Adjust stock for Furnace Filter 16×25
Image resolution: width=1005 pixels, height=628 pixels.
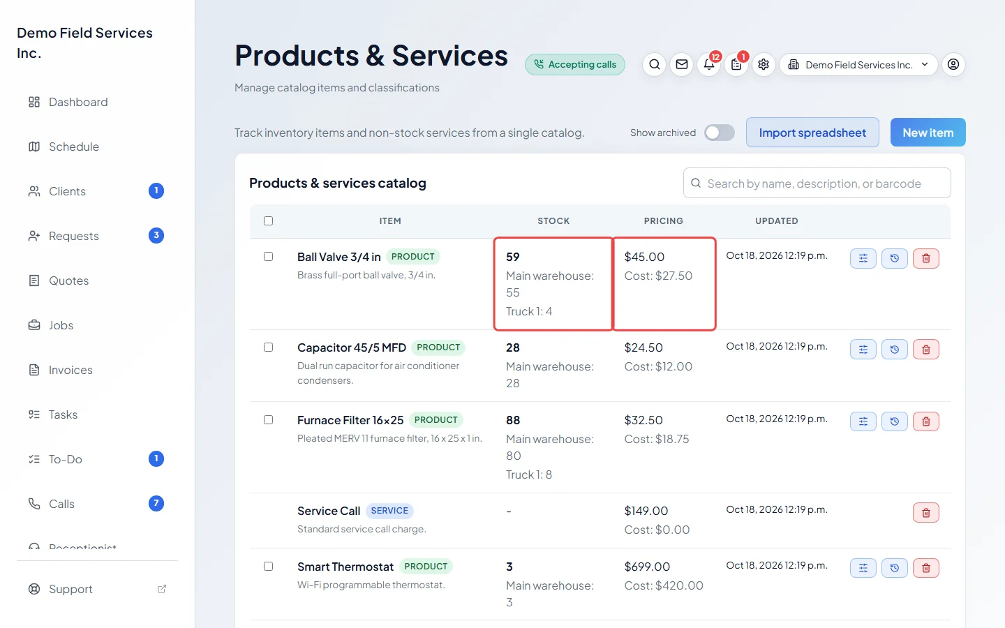(x=863, y=421)
